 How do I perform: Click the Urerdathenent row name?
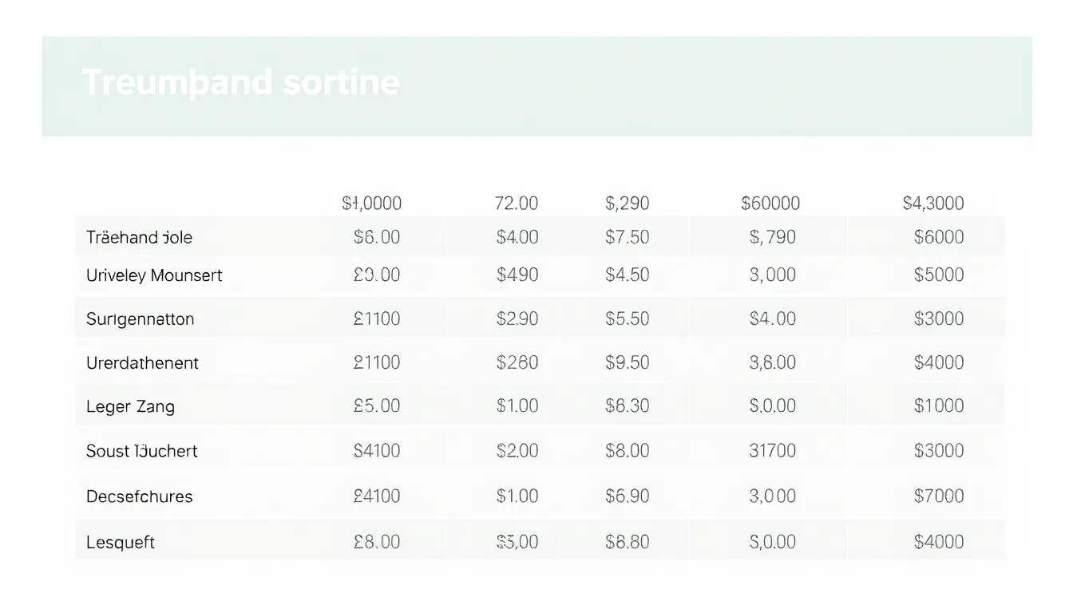coord(142,362)
